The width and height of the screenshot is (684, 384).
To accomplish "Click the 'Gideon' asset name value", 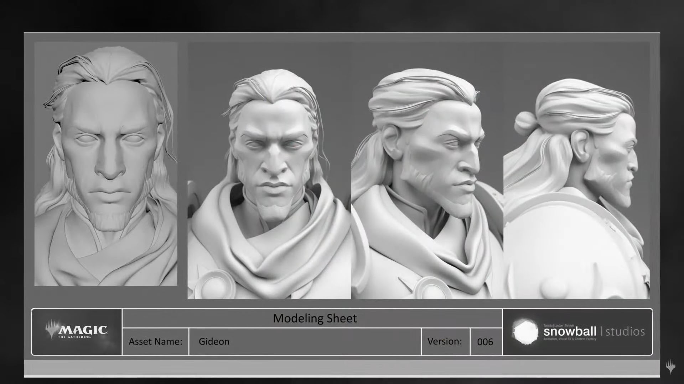I will (214, 341).
